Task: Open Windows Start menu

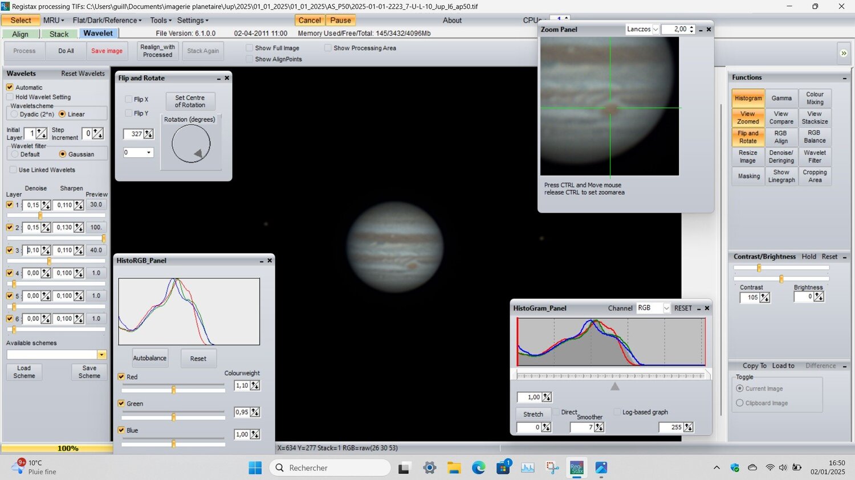Action: pyautogui.click(x=255, y=468)
